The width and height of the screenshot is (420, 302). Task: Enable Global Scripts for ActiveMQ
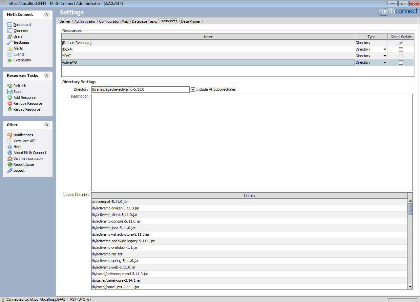point(401,62)
